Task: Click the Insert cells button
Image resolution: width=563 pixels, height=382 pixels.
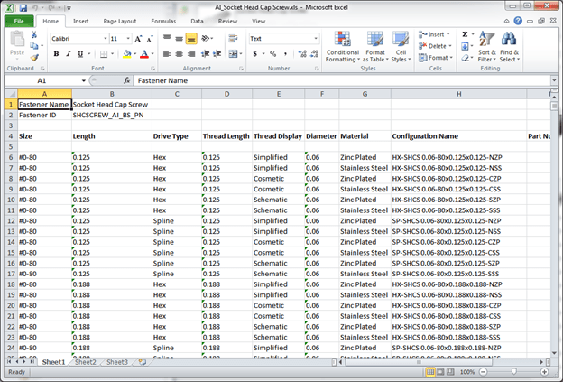Action: 434,34
